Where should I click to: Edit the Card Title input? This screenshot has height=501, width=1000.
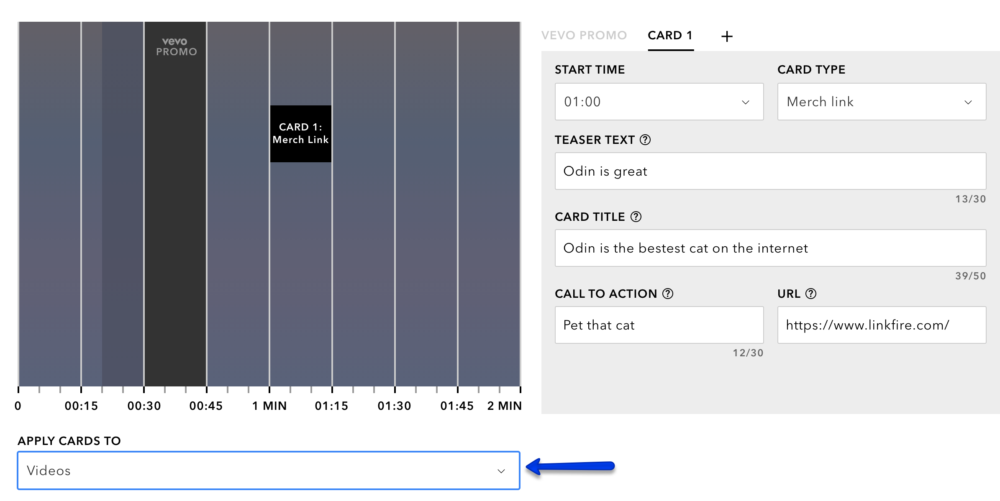(770, 248)
